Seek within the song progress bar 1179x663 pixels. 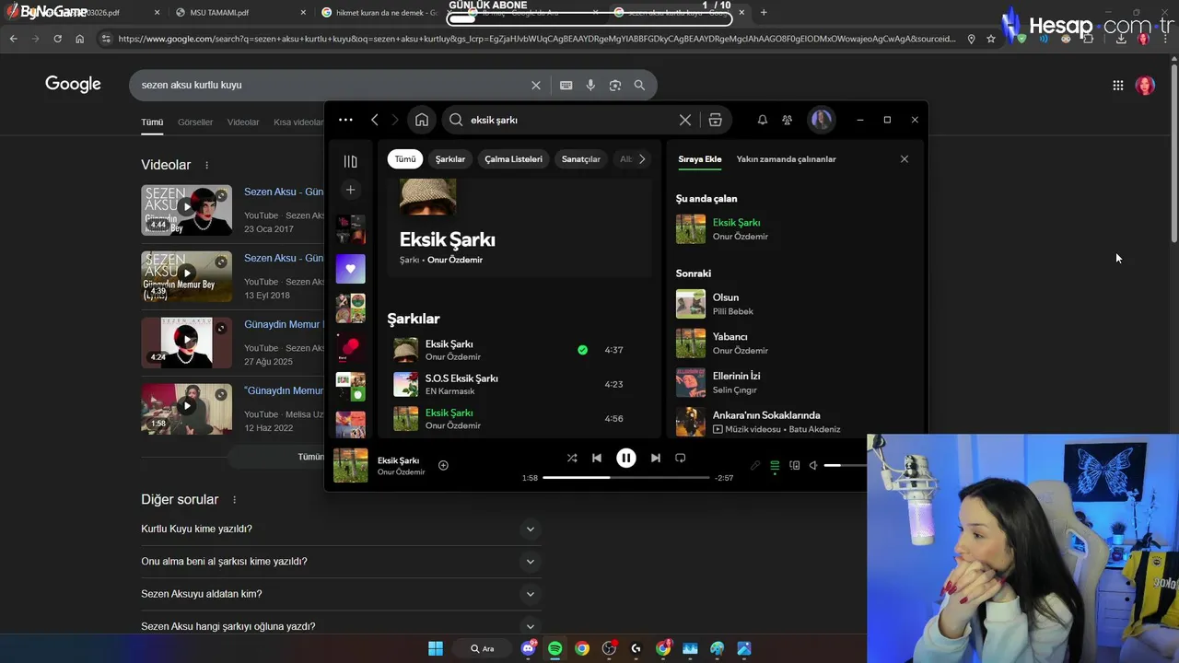(x=626, y=478)
